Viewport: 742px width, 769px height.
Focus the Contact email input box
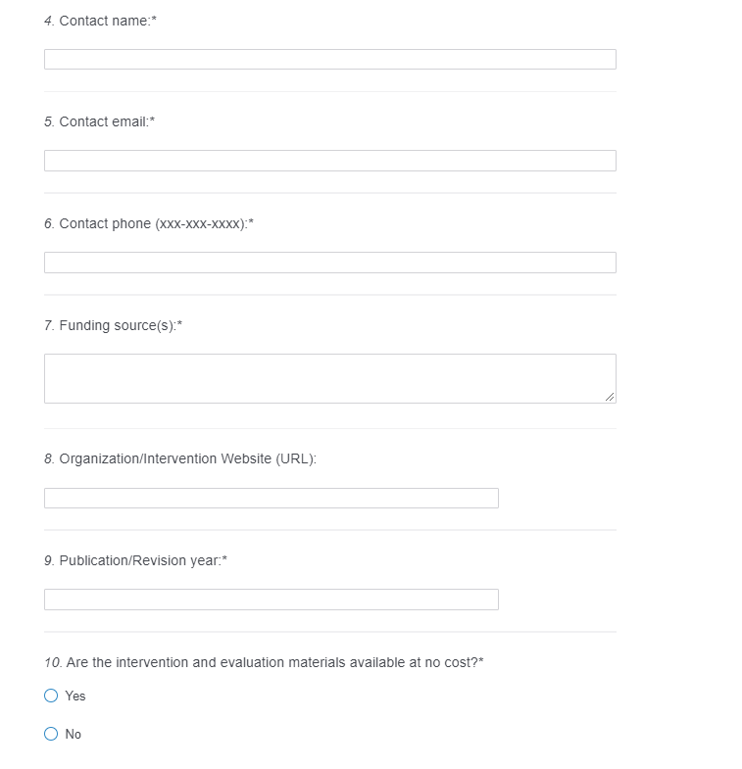click(329, 161)
